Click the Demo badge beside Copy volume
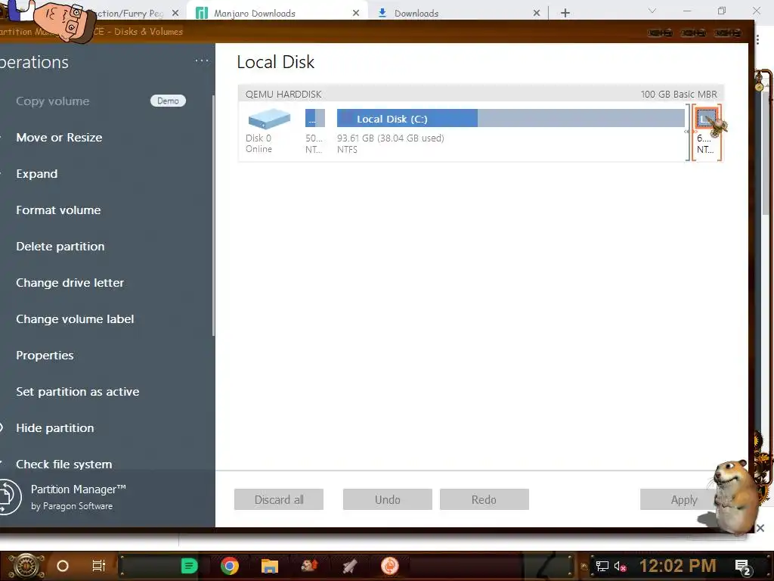 pos(168,101)
